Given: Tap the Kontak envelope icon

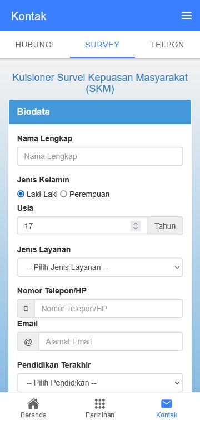Looking at the screenshot, I should (167, 404).
